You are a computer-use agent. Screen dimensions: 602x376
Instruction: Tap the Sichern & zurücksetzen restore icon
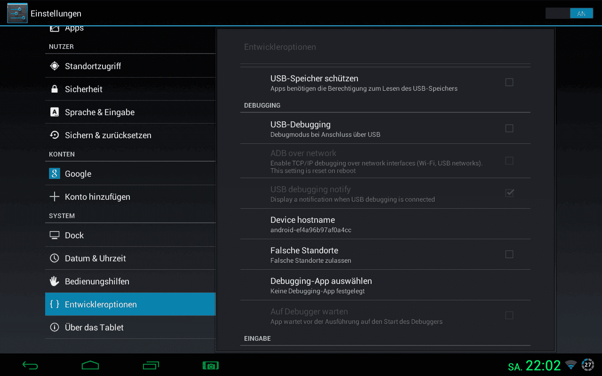coord(55,135)
